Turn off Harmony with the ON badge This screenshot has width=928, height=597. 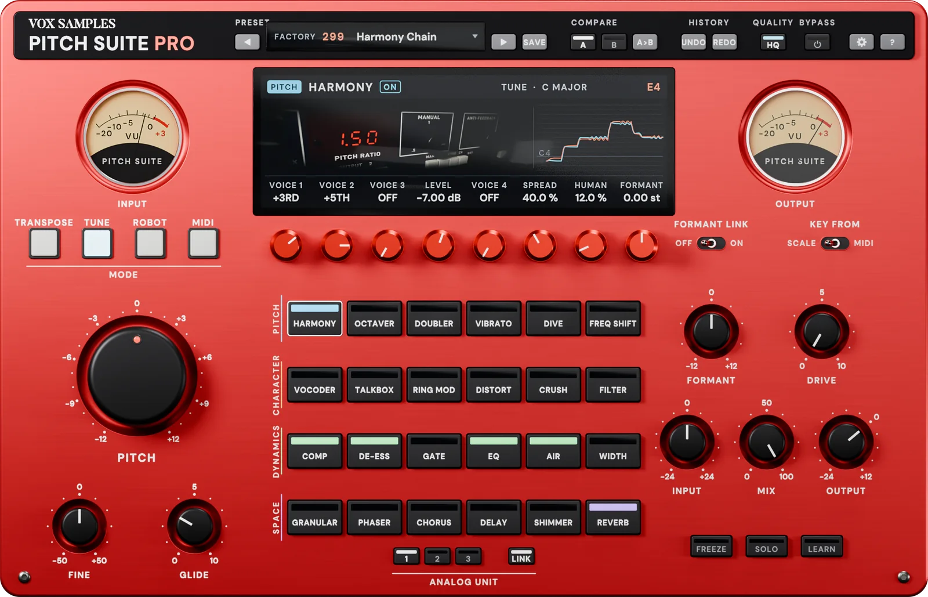coord(390,87)
